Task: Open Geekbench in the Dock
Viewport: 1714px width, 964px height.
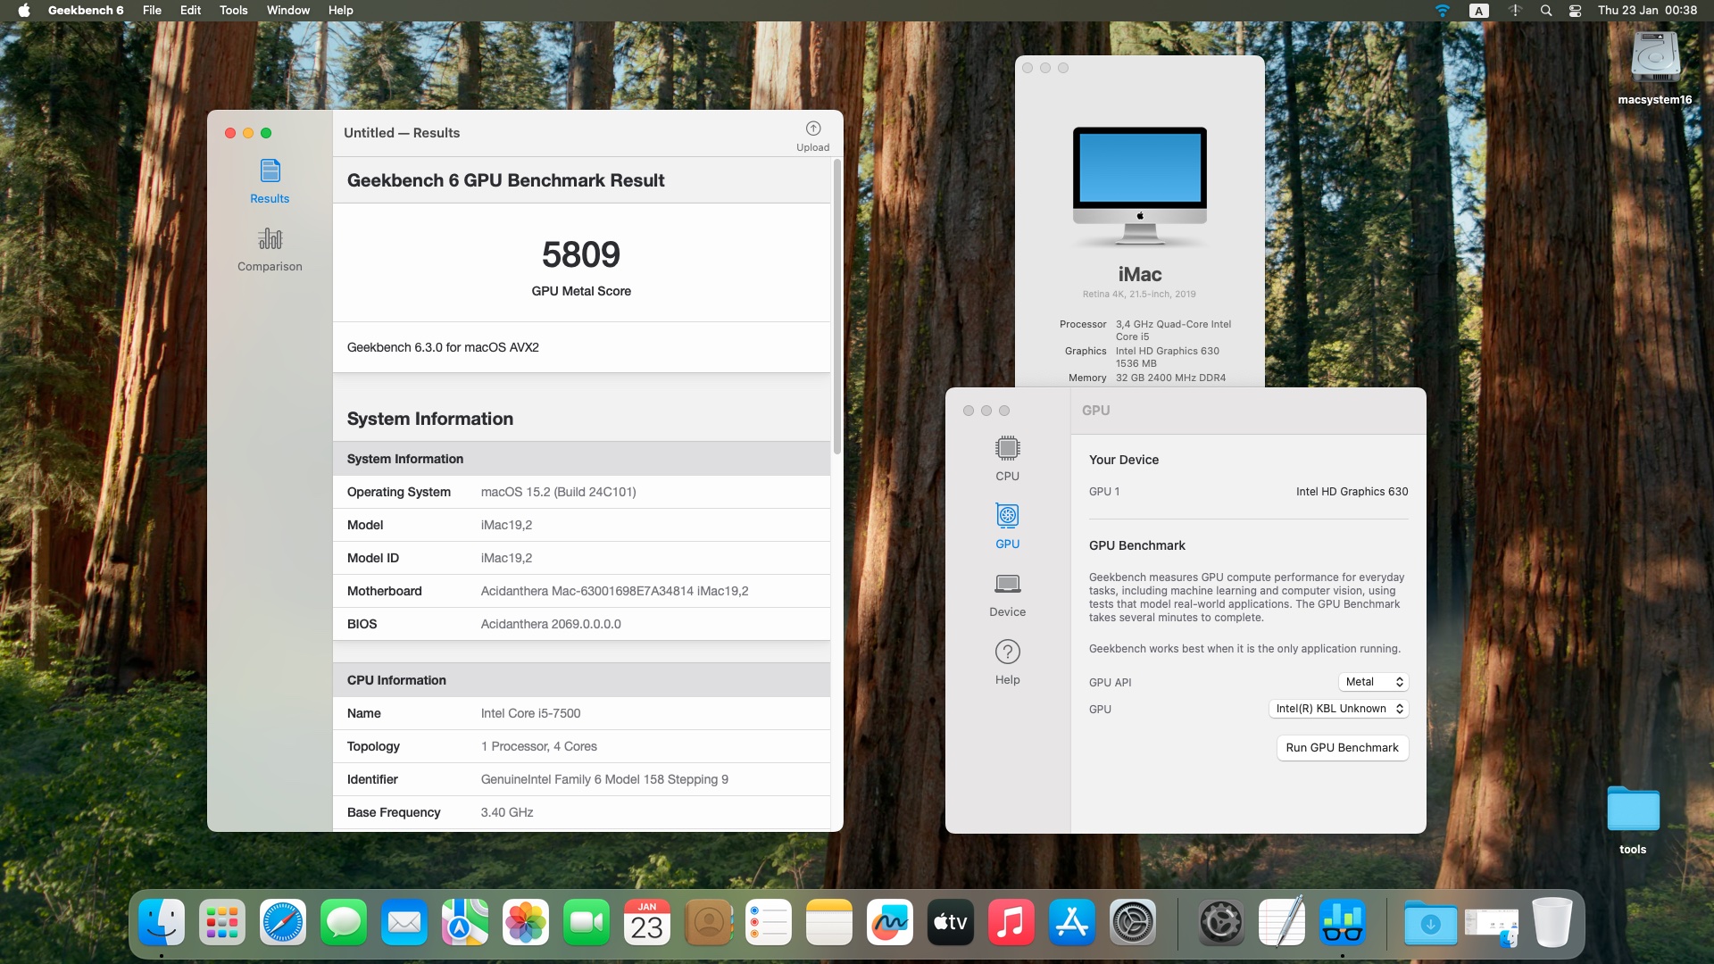Action: tap(1342, 922)
